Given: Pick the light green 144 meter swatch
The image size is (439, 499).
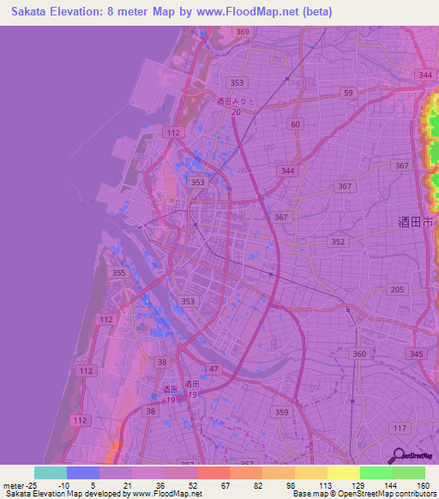Looking at the screenshot, I should point(409,473).
